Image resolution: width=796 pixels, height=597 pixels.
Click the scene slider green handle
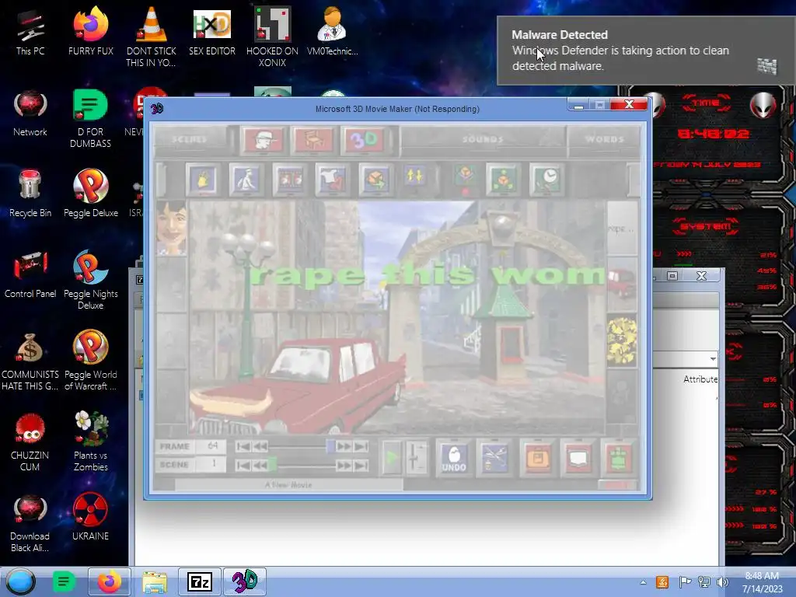click(x=273, y=465)
